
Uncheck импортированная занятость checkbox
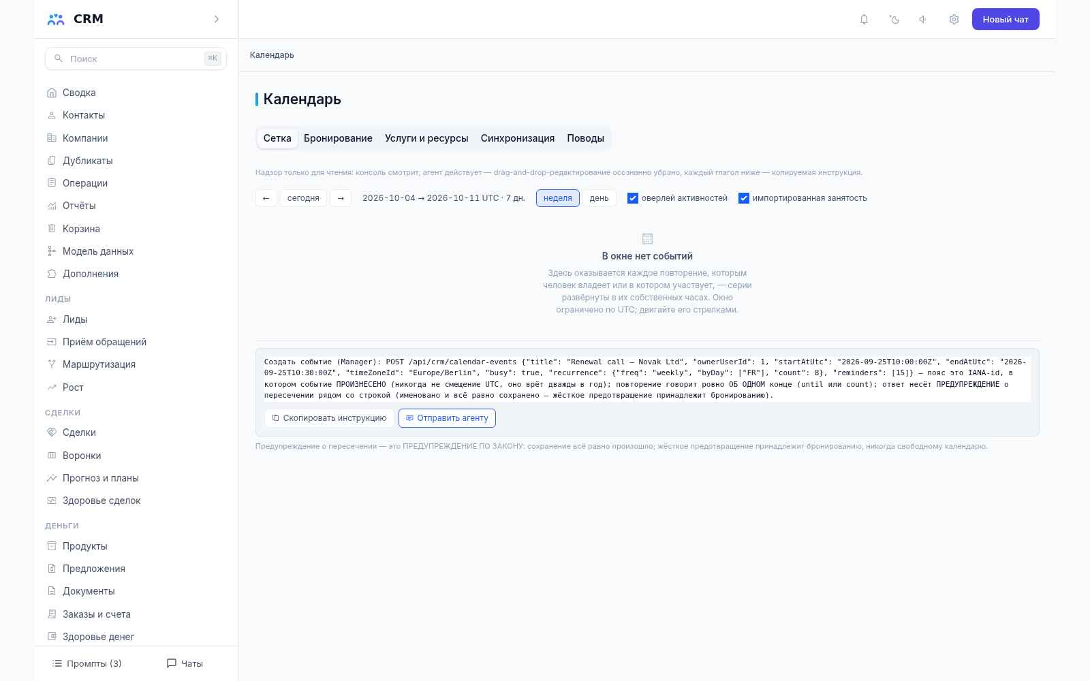click(x=744, y=198)
